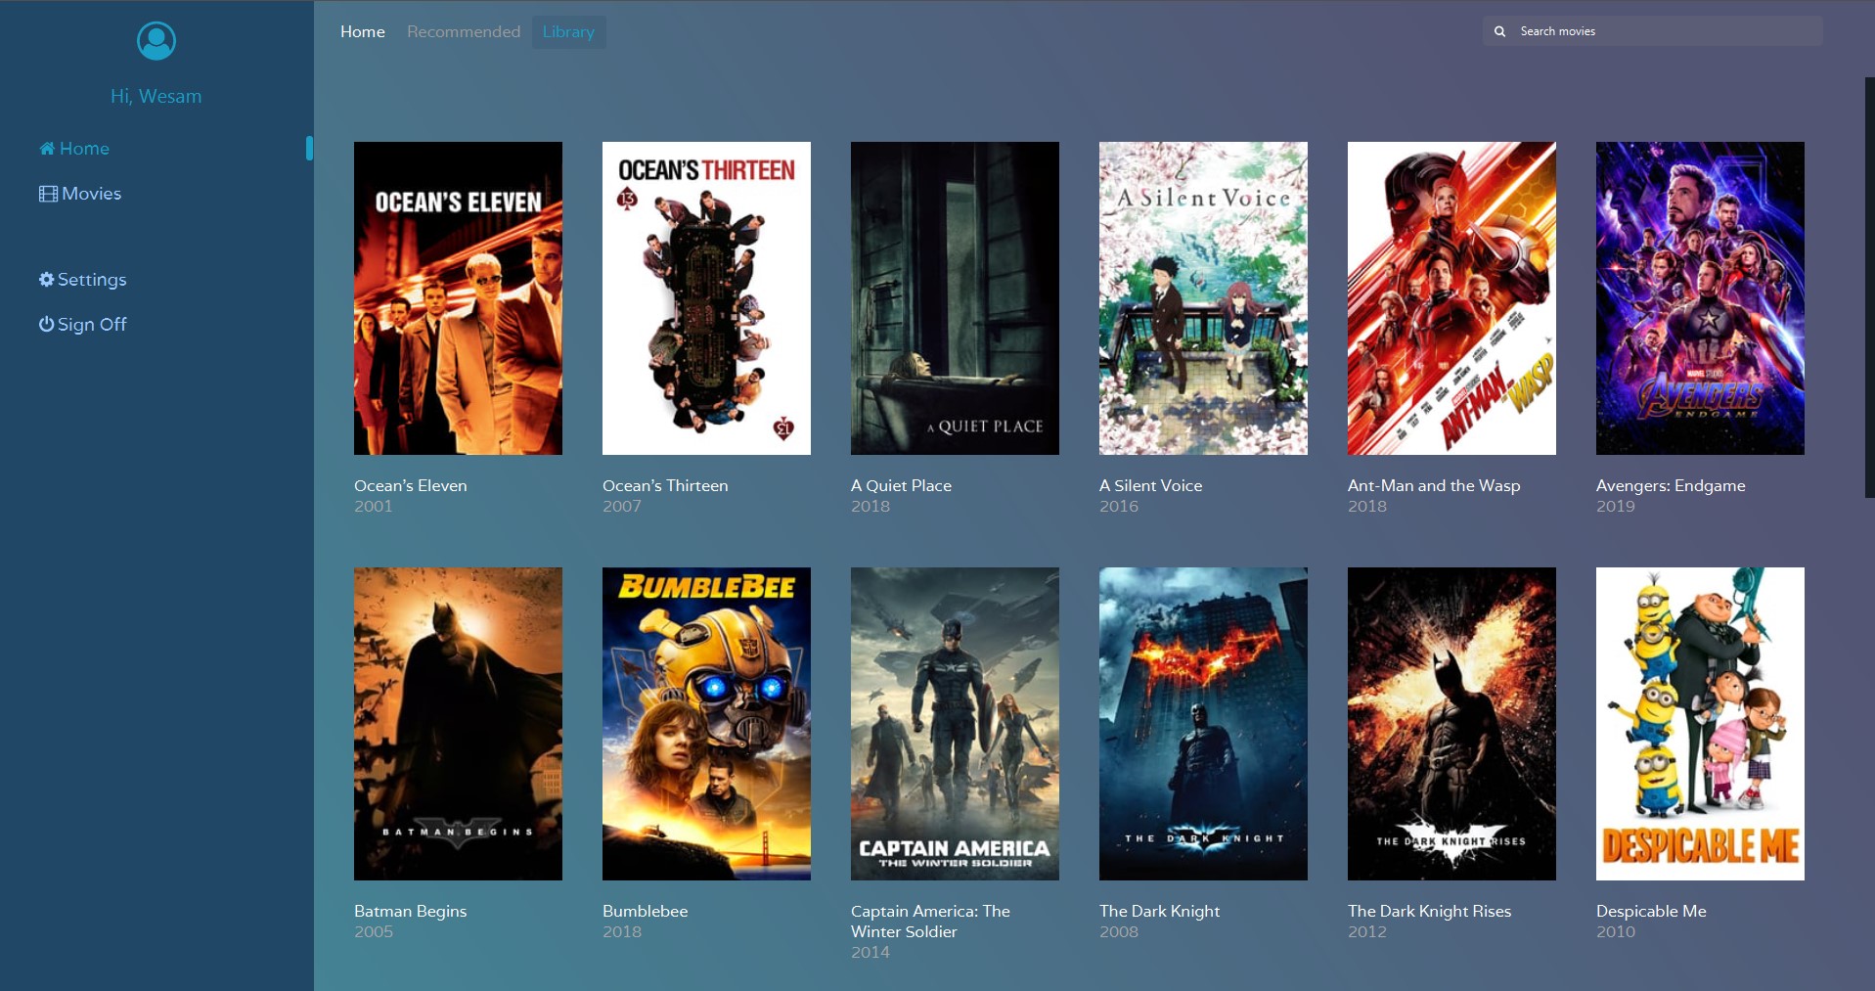Click the year 2012 under Dark Knight Rises
The image size is (1875, 991).
1367,931
